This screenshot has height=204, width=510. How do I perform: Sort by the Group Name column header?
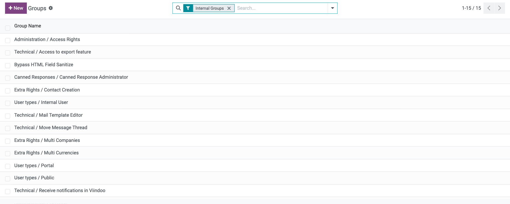pos(28,26)
